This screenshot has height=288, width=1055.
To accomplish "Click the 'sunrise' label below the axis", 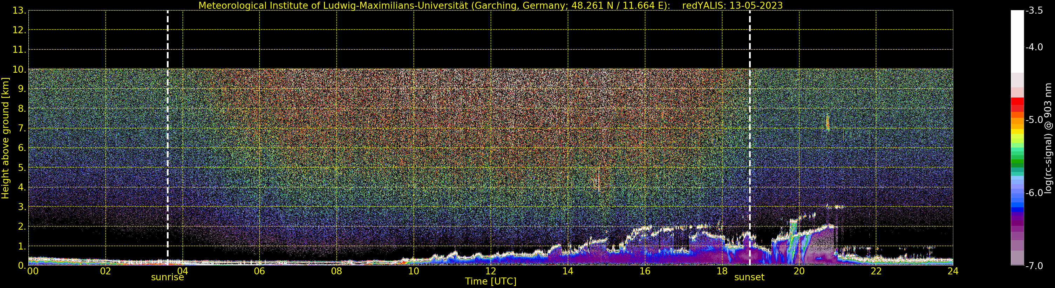I will pyautogui.click(x=168, y=278).
